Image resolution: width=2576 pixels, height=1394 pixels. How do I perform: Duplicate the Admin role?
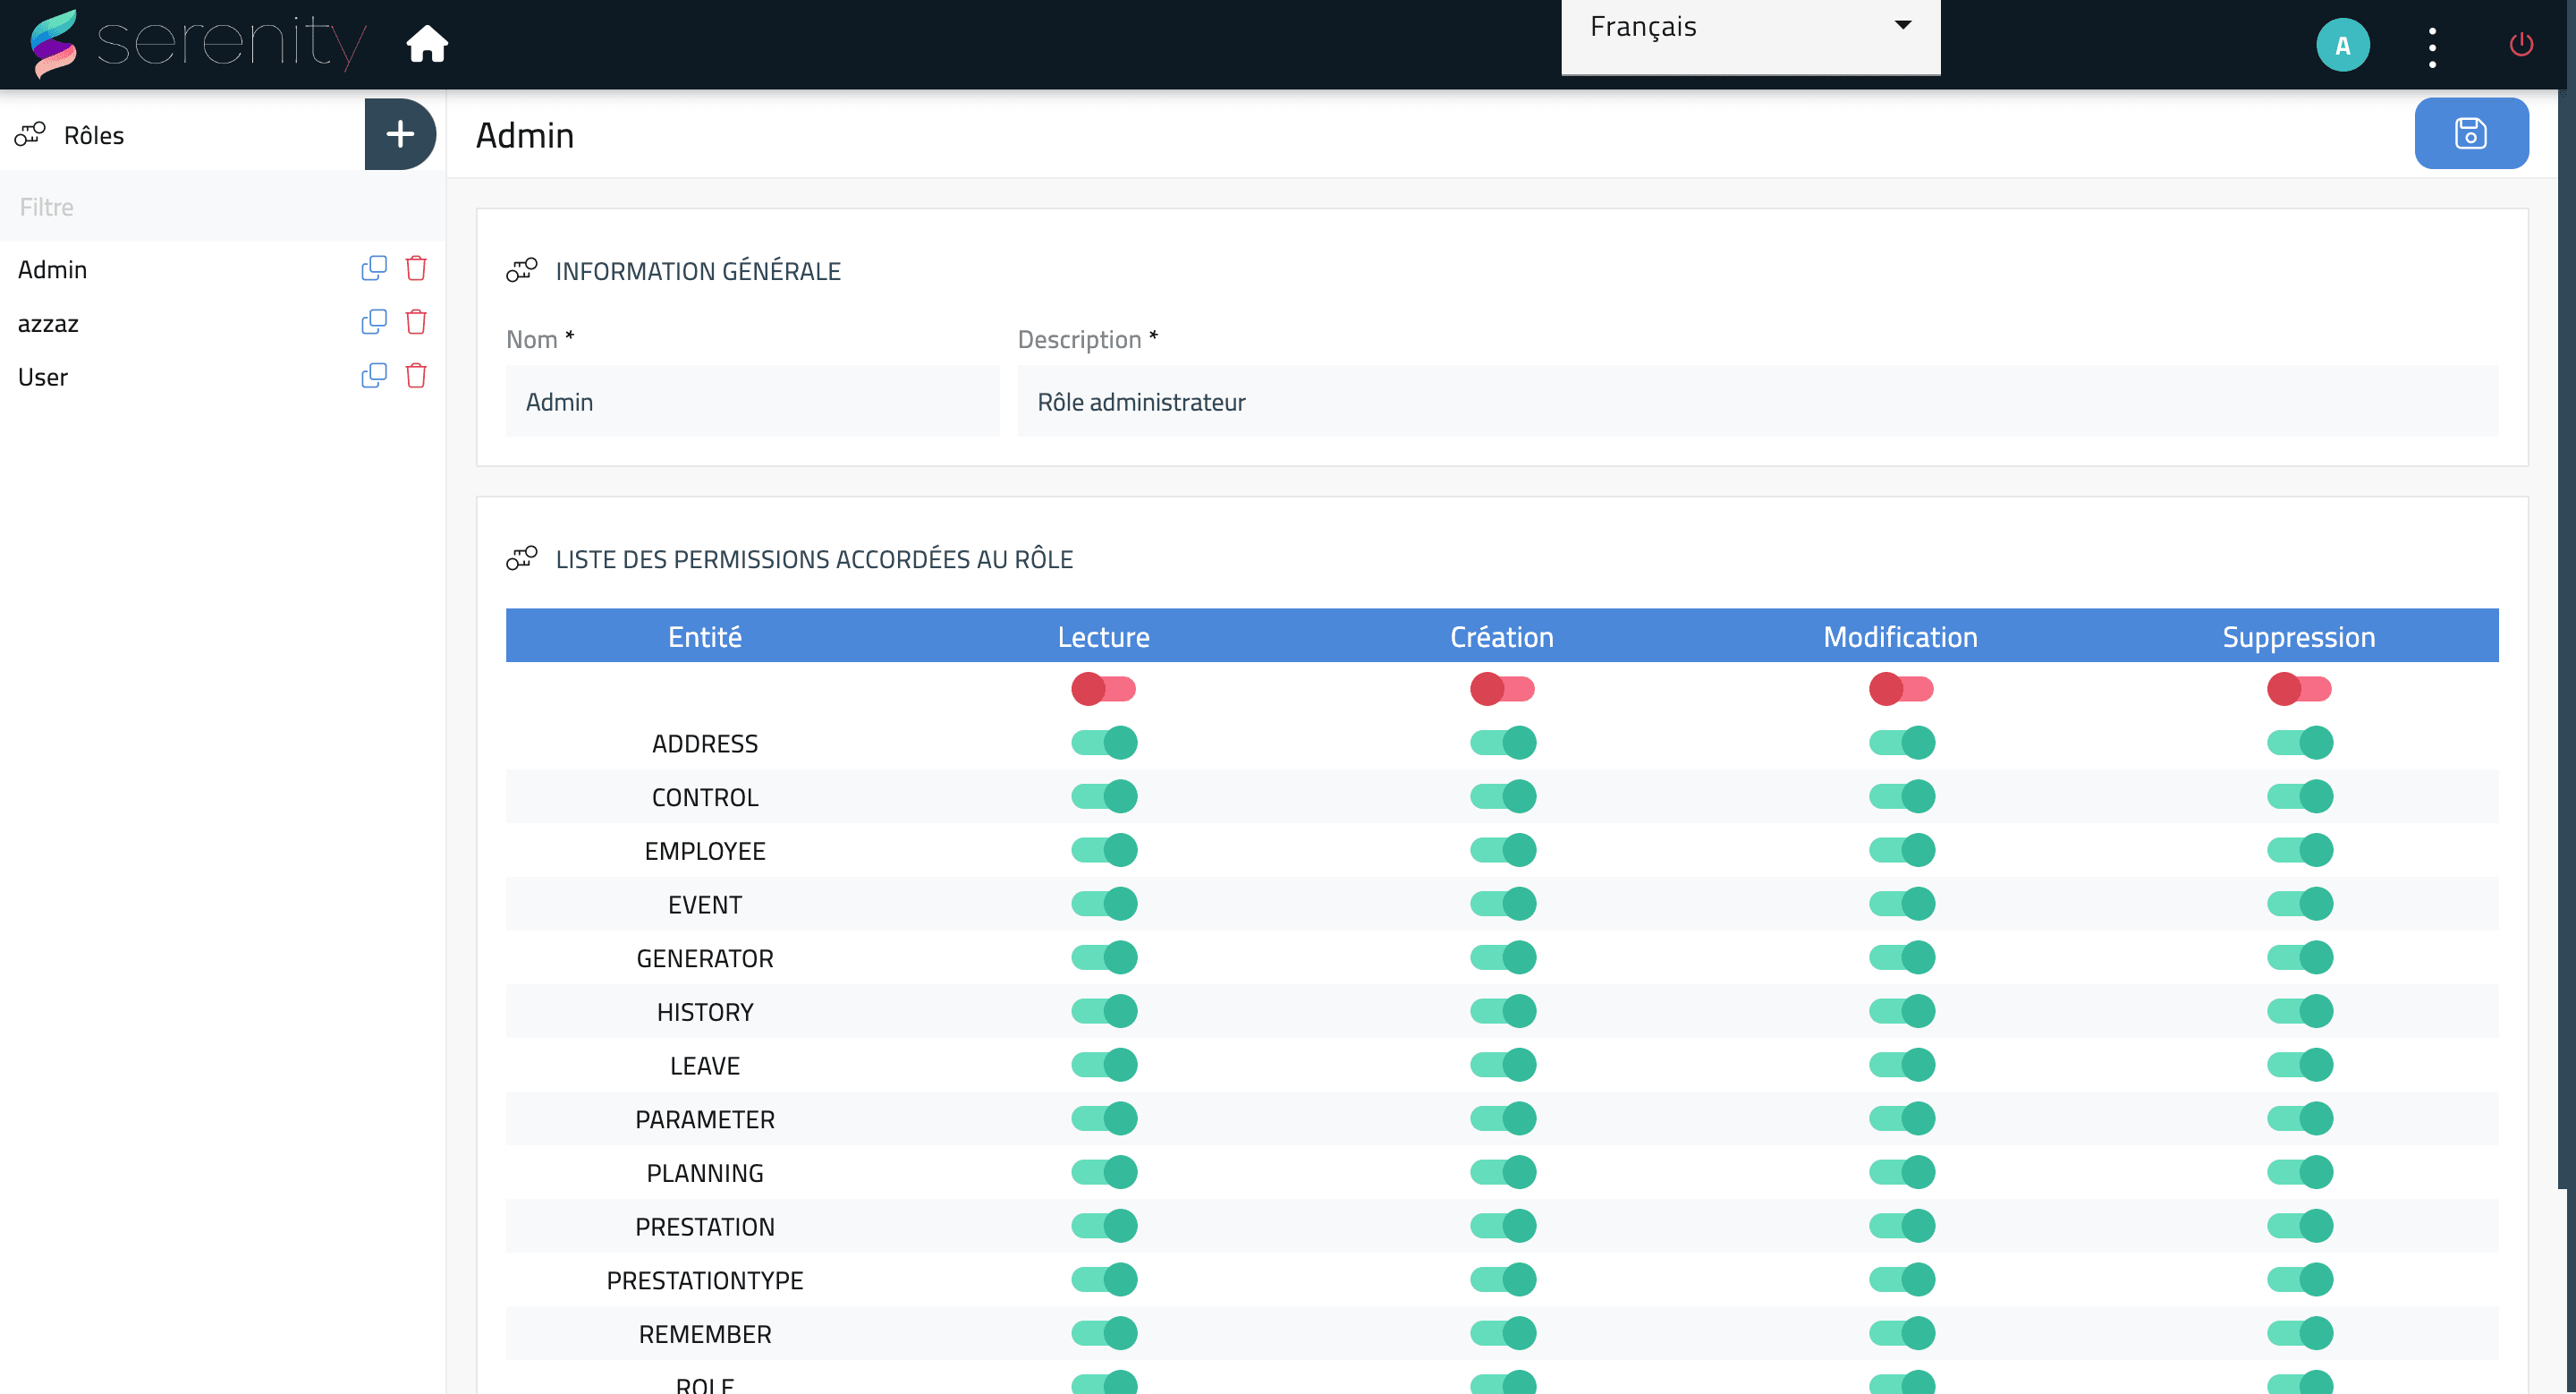tap(373, 268)
